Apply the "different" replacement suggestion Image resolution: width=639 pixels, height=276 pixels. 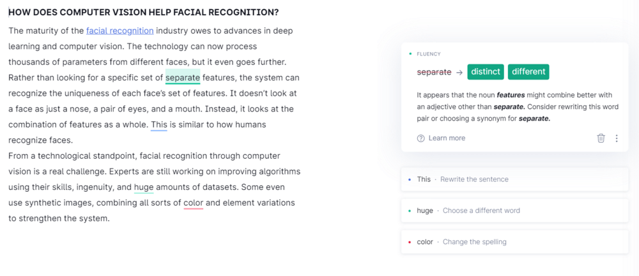[528, 71]
